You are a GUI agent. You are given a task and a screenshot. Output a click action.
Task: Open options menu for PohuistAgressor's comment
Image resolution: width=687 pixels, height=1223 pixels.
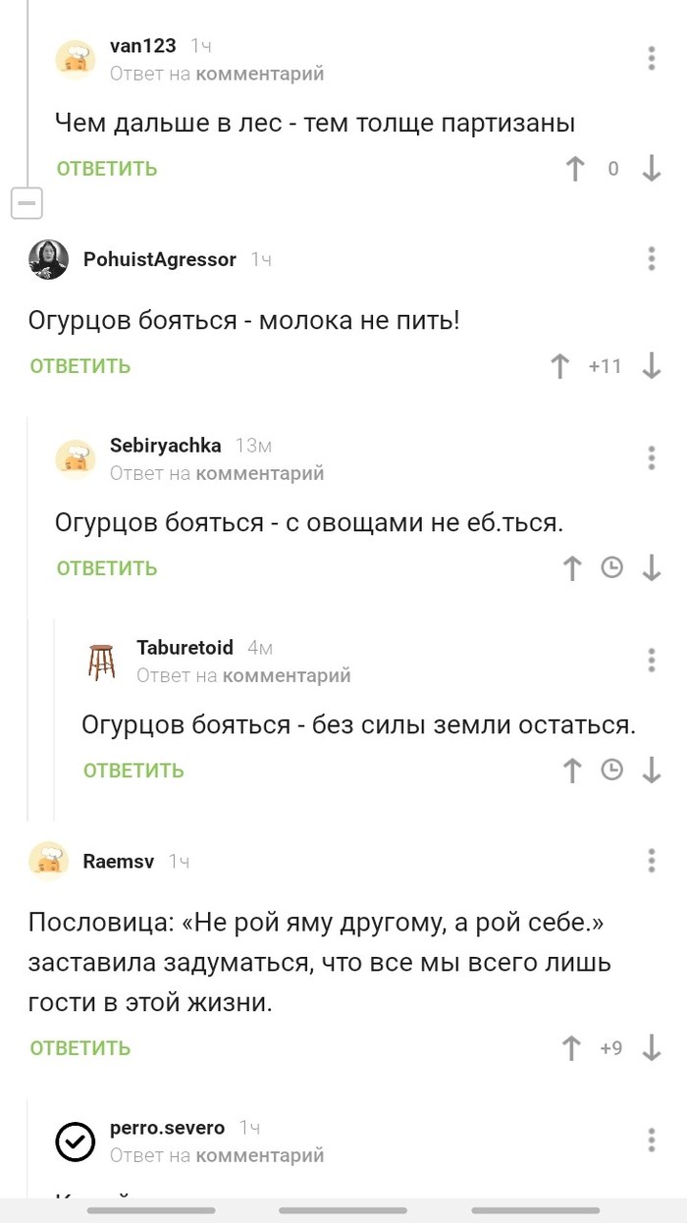click(652, 259)
